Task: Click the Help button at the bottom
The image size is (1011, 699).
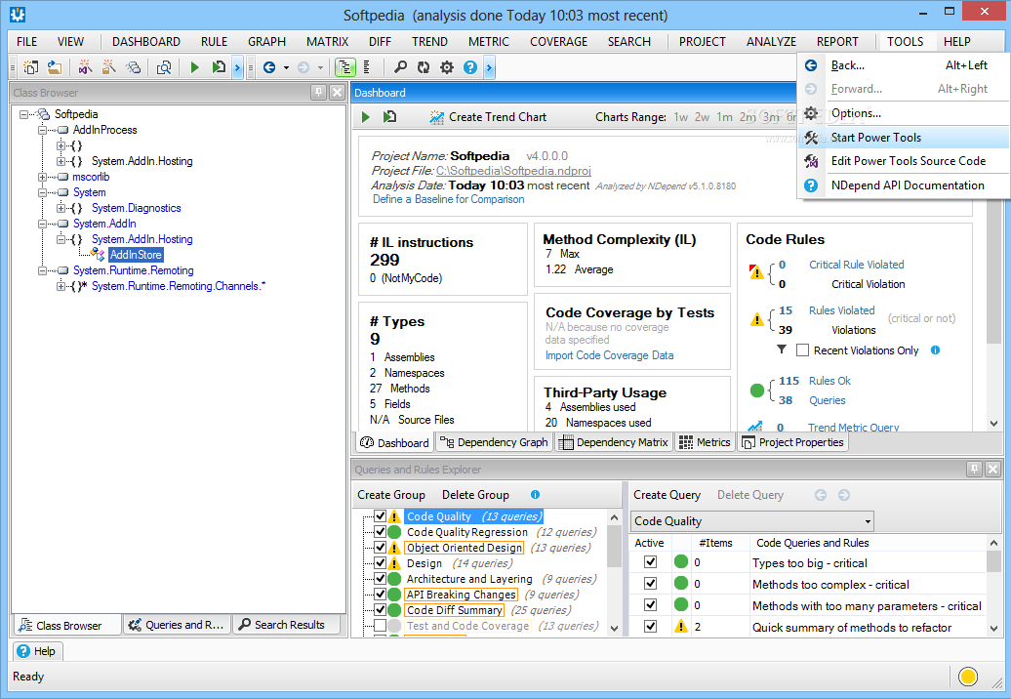Action: (x=37, y=651)
